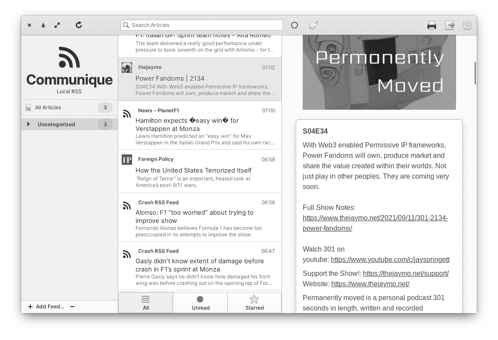The width and height of the screenshot is (498, 340).
Task: Open the youtube.com/c/jayspringett link
Action: click(x=390, y=259)
